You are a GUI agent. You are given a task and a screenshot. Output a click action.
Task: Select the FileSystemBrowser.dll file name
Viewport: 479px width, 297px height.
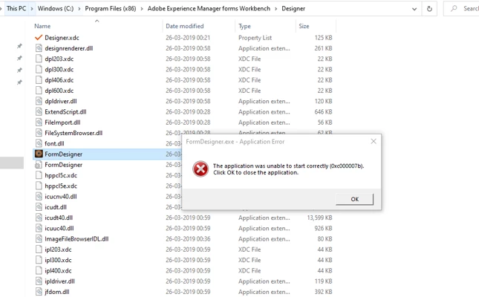[74, 133]
